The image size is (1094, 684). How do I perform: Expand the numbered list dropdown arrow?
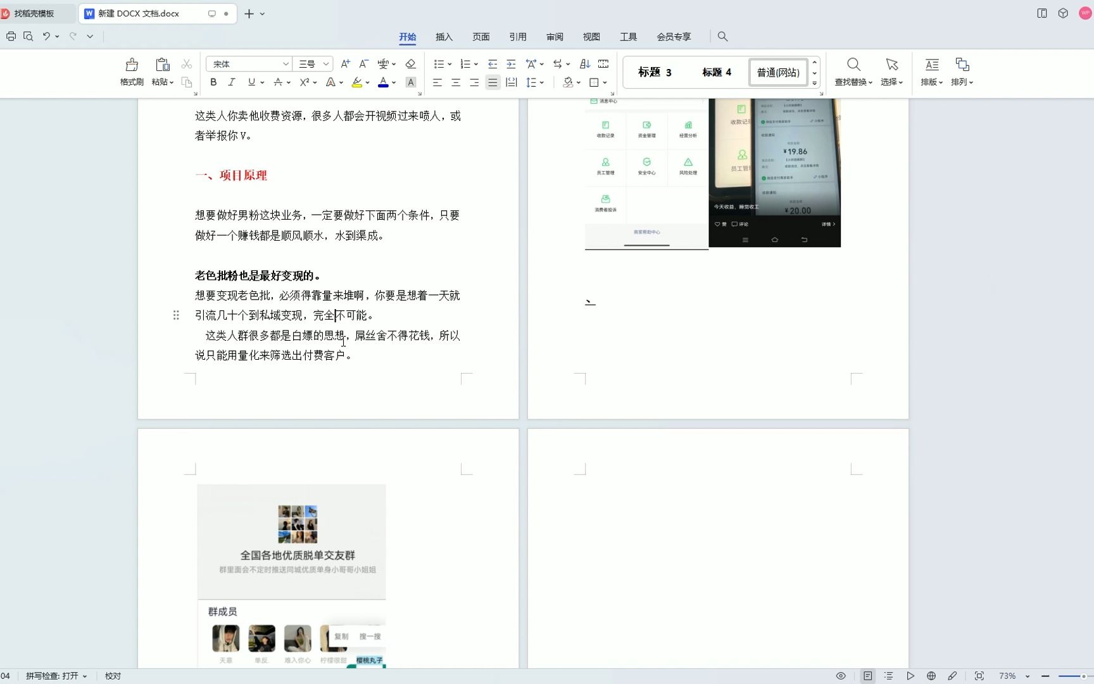pyautogui.click(x=475, y=64)
